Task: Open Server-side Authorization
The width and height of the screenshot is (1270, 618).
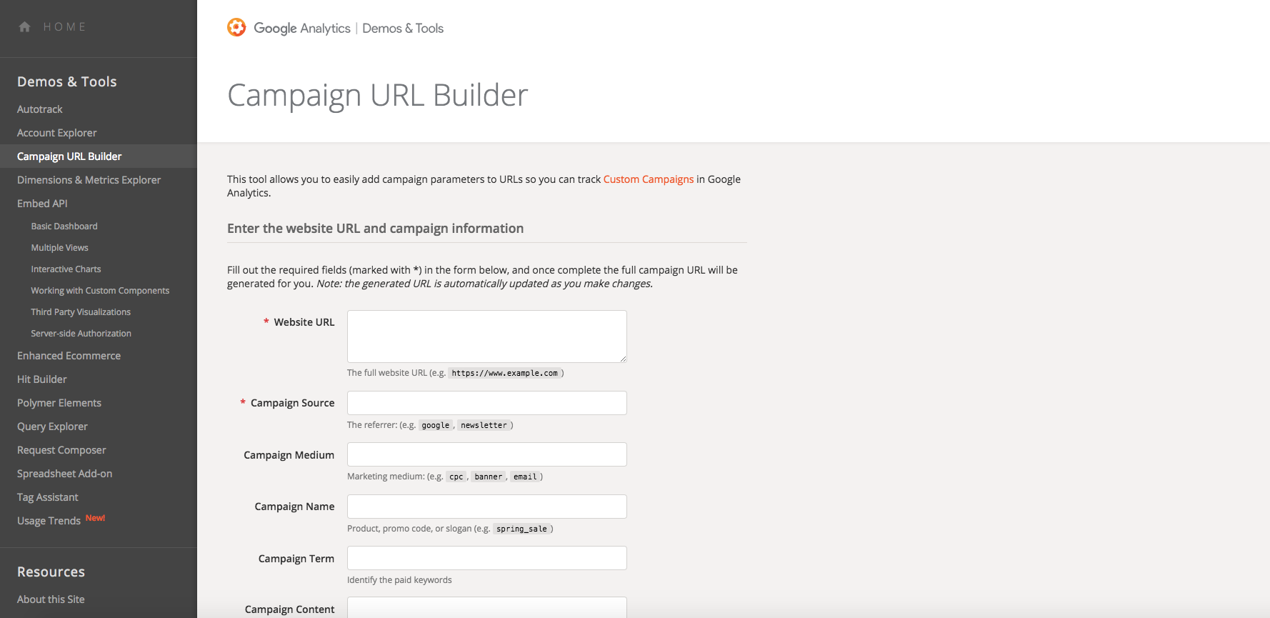Action: click(x=81, y=334)
